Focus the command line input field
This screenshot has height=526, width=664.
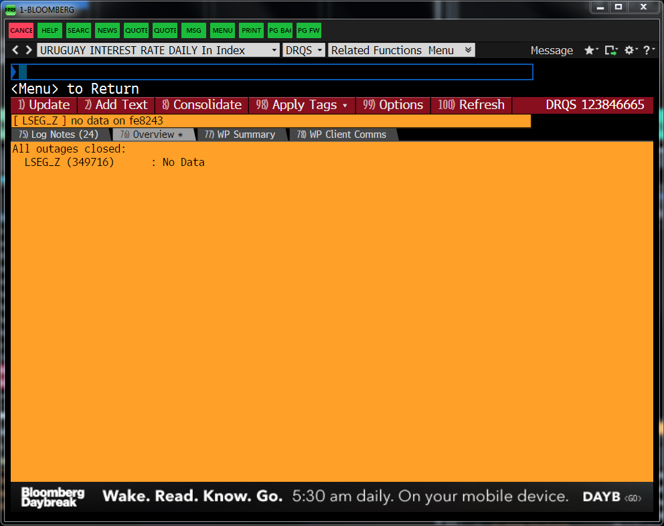pyautogui.click(x=272, y=72)
